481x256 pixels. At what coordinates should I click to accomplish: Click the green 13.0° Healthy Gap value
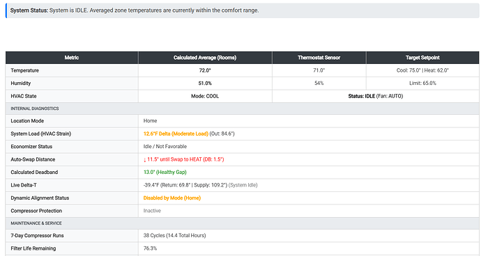(x=165, y=173)
